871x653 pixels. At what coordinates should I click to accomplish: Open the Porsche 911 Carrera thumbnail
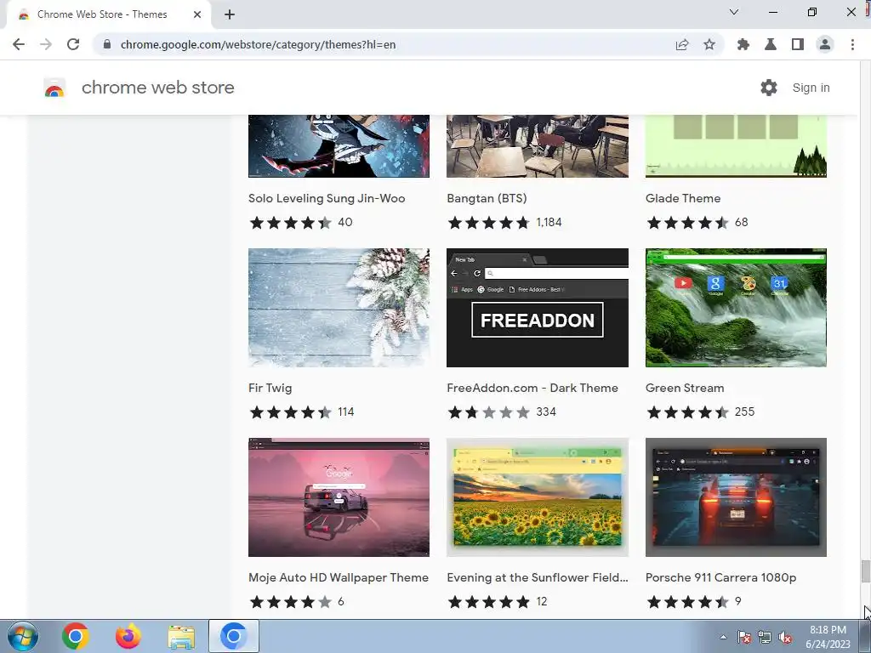pyautogui.click(x=736, y=497)
